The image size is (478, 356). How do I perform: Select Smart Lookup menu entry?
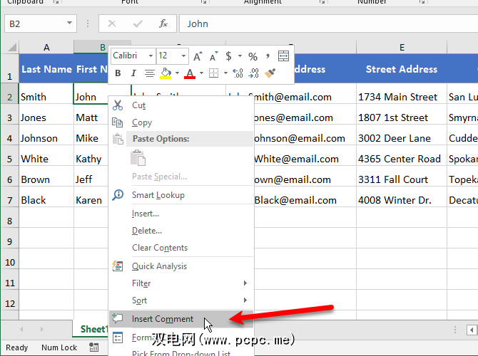[182, 195]
